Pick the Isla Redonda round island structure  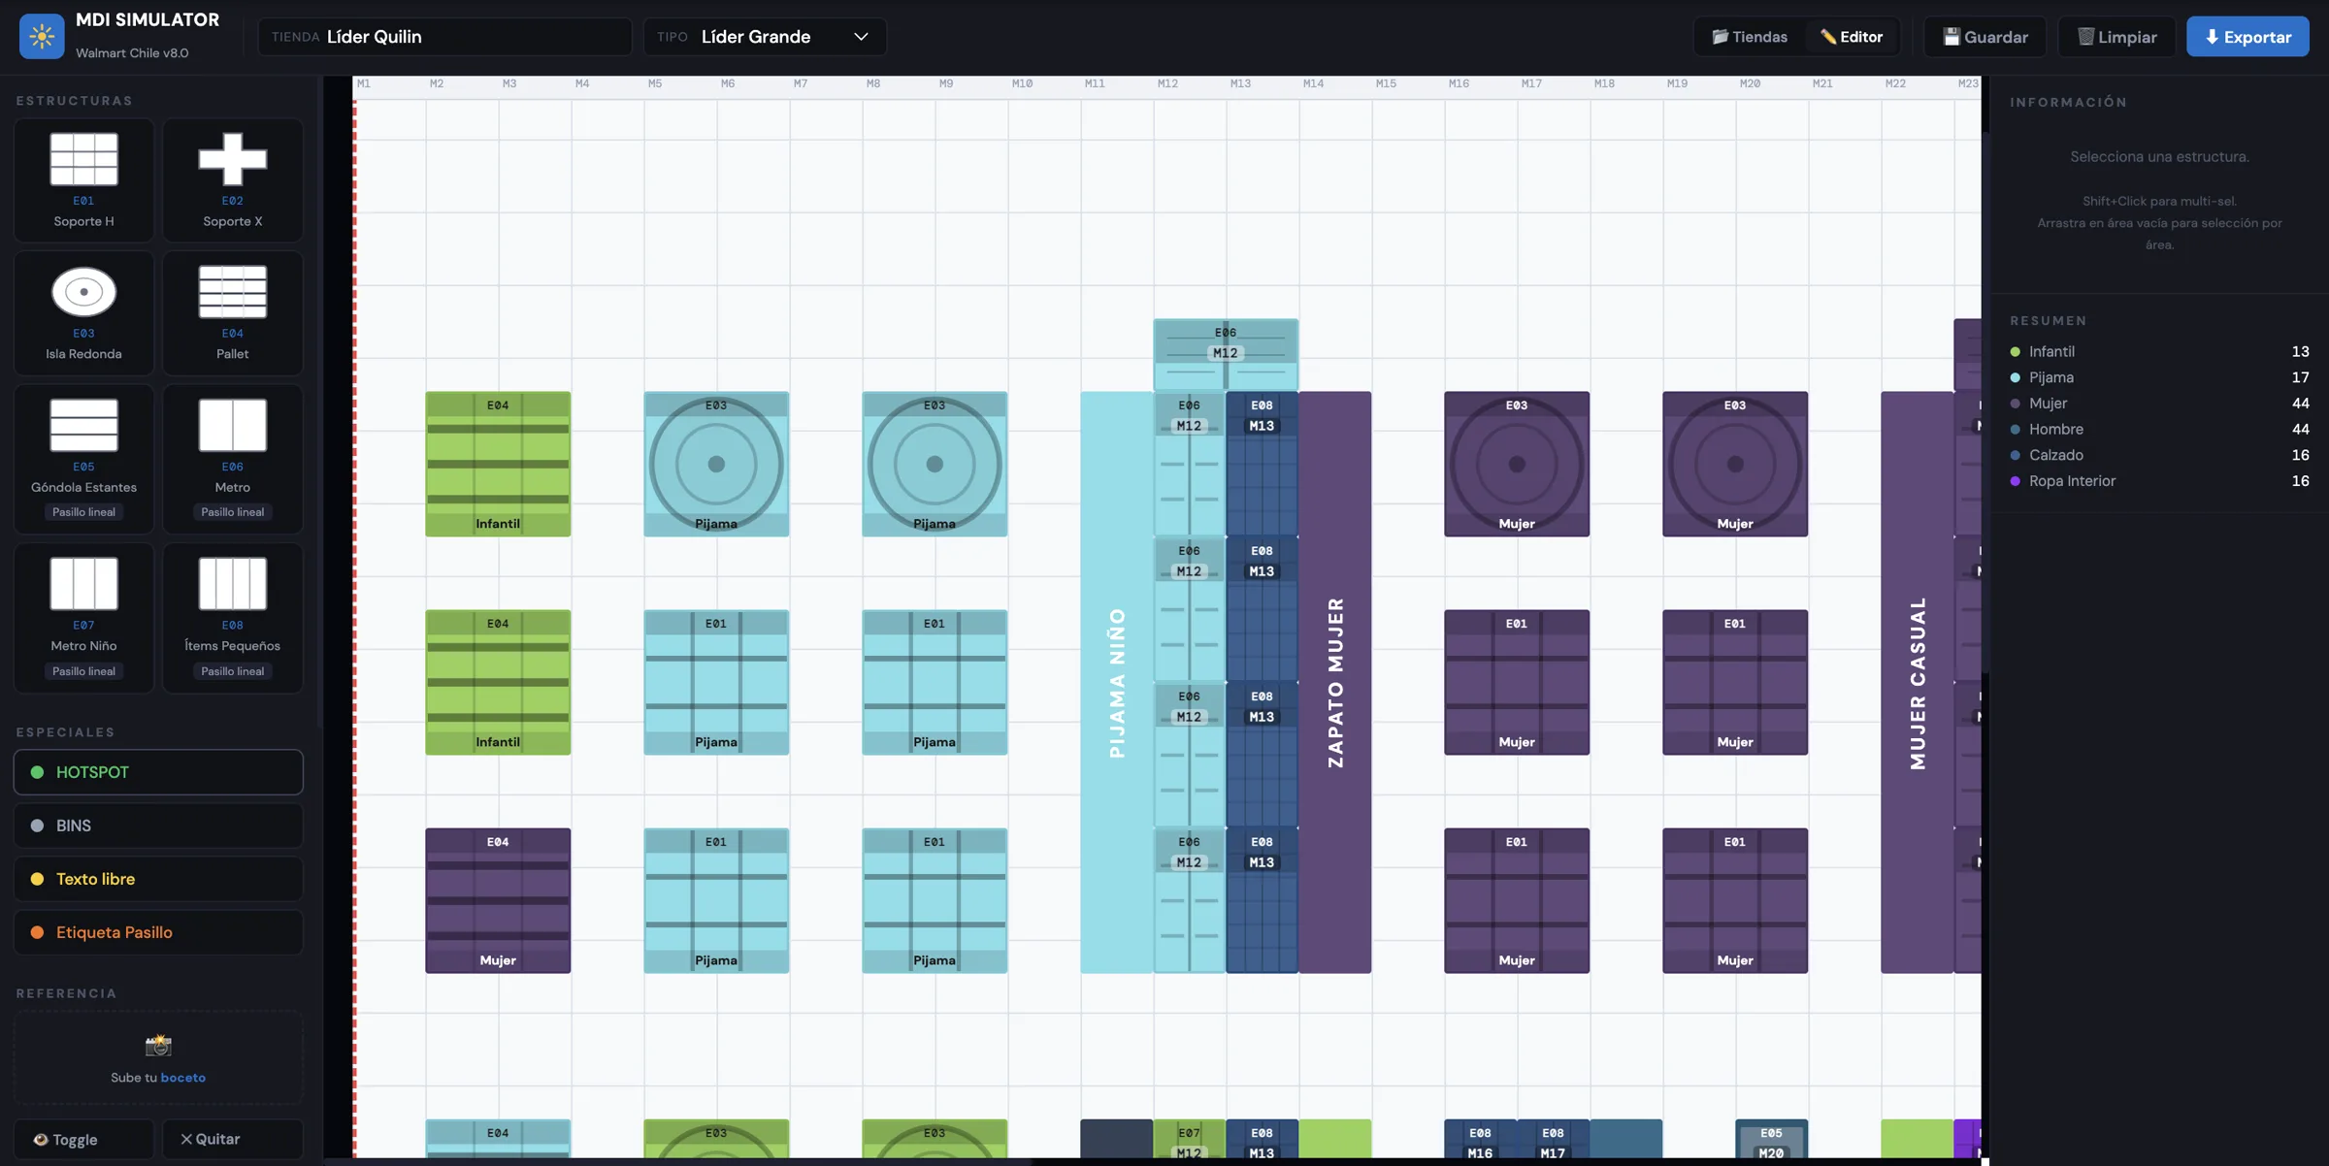[x=83, y=313]
